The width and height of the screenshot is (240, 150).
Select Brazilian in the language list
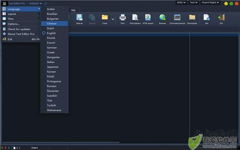click(x=54, y=14)
